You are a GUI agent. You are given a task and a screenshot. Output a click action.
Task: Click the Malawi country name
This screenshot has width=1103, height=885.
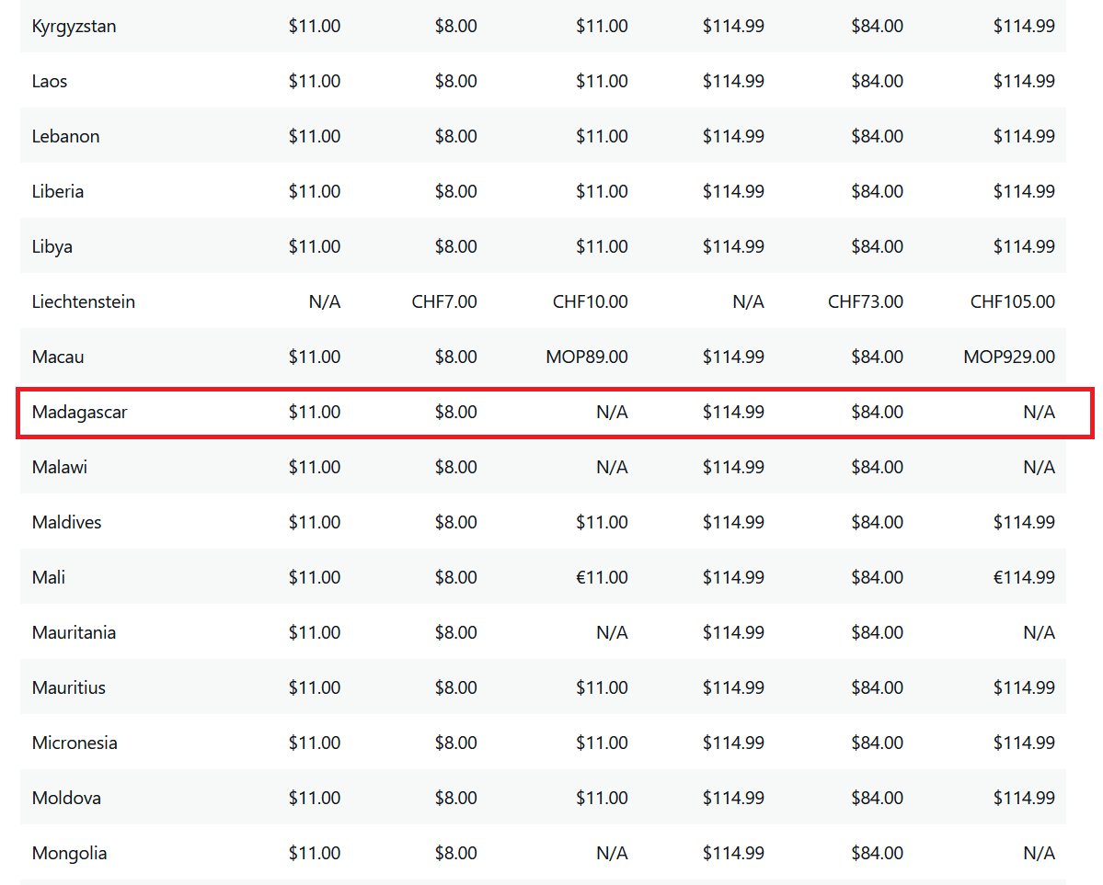coord(60,467)
